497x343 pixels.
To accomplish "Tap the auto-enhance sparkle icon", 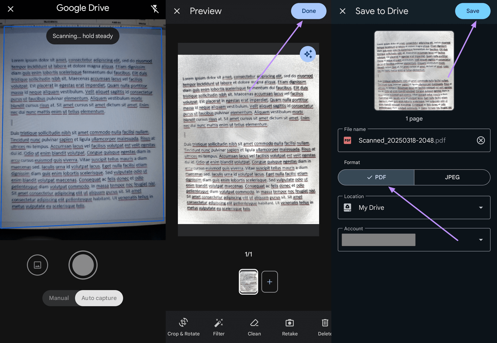I will [x=308, y=54].
